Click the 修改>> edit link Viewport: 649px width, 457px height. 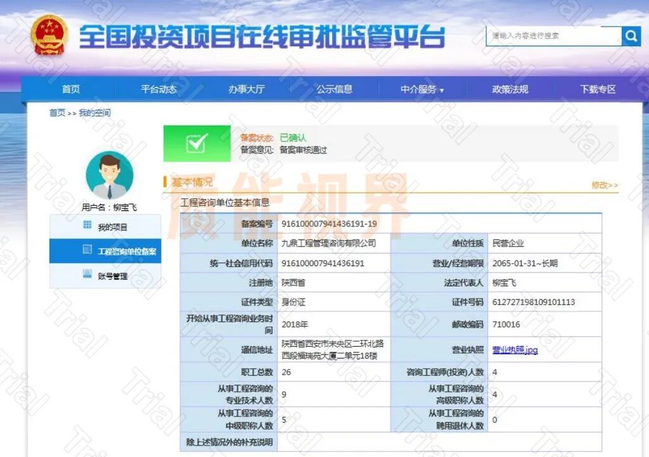(x=605, y=185)
